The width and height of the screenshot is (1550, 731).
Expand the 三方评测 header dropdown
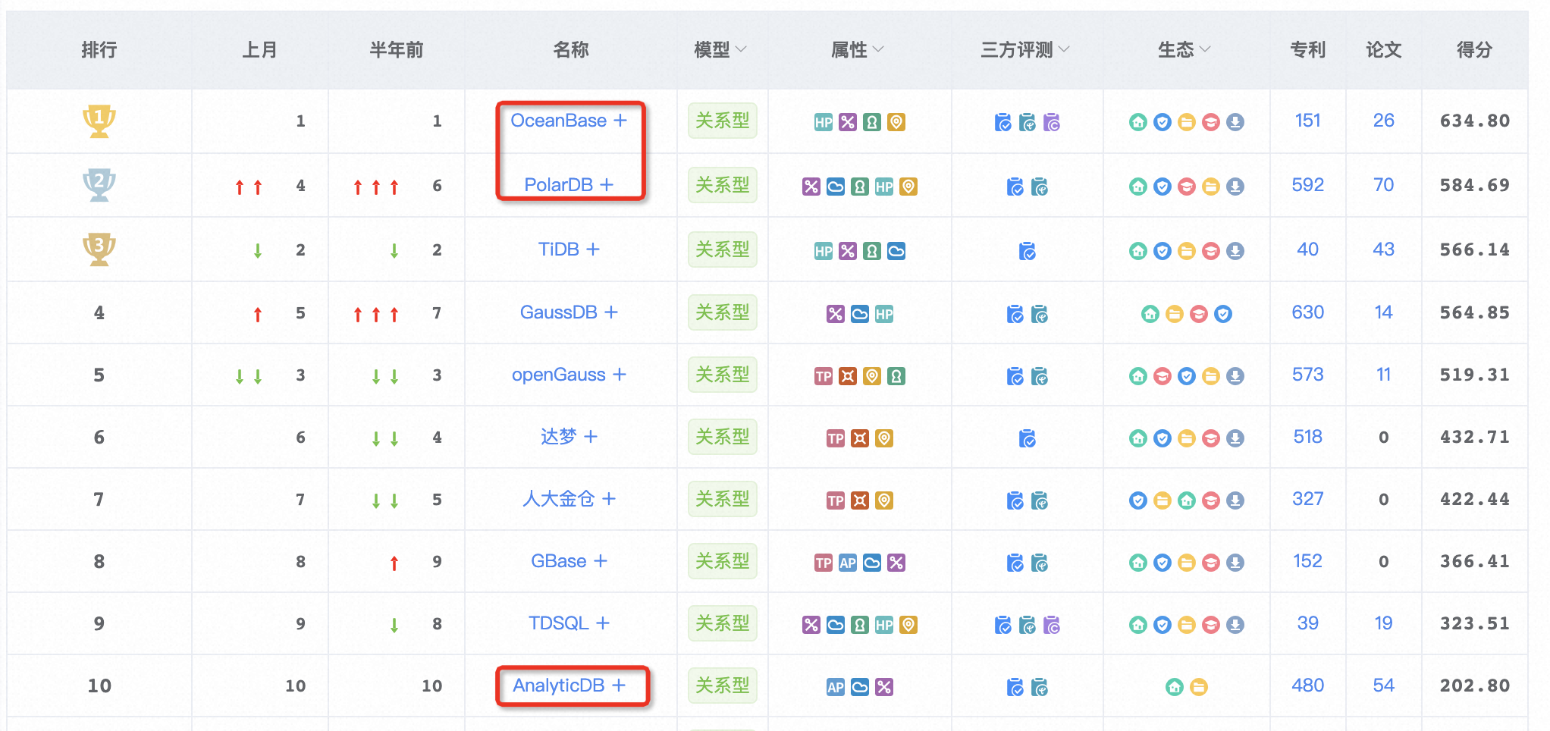1064,49
